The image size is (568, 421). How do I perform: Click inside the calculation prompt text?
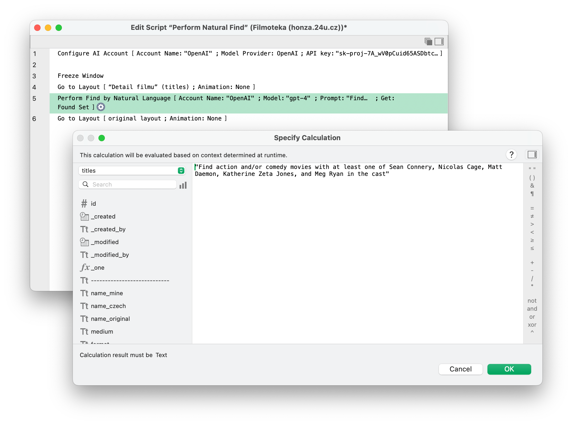(348, 170)
